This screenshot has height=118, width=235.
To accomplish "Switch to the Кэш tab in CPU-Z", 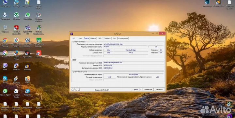I will pos(80,38).
